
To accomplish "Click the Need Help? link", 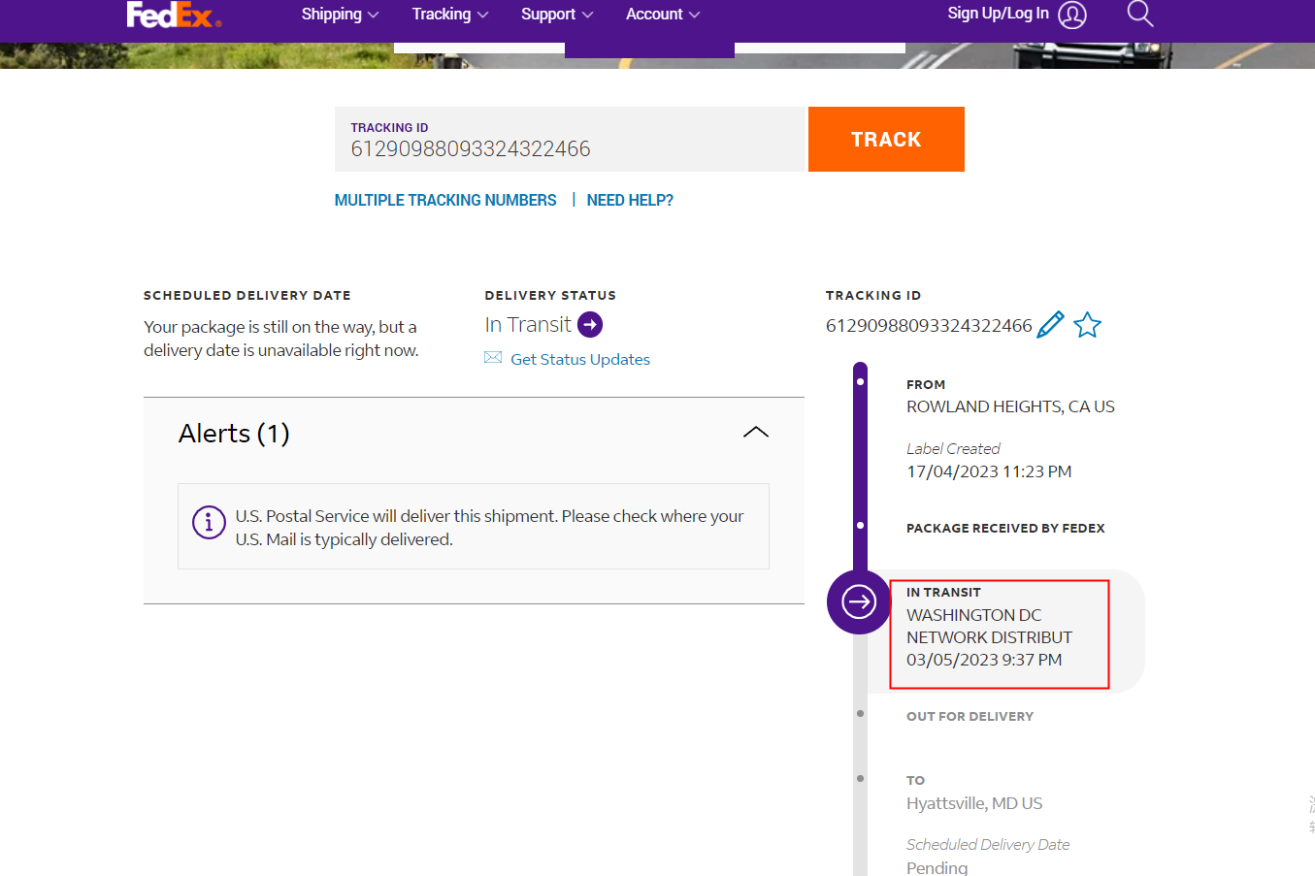I will 630,200.
